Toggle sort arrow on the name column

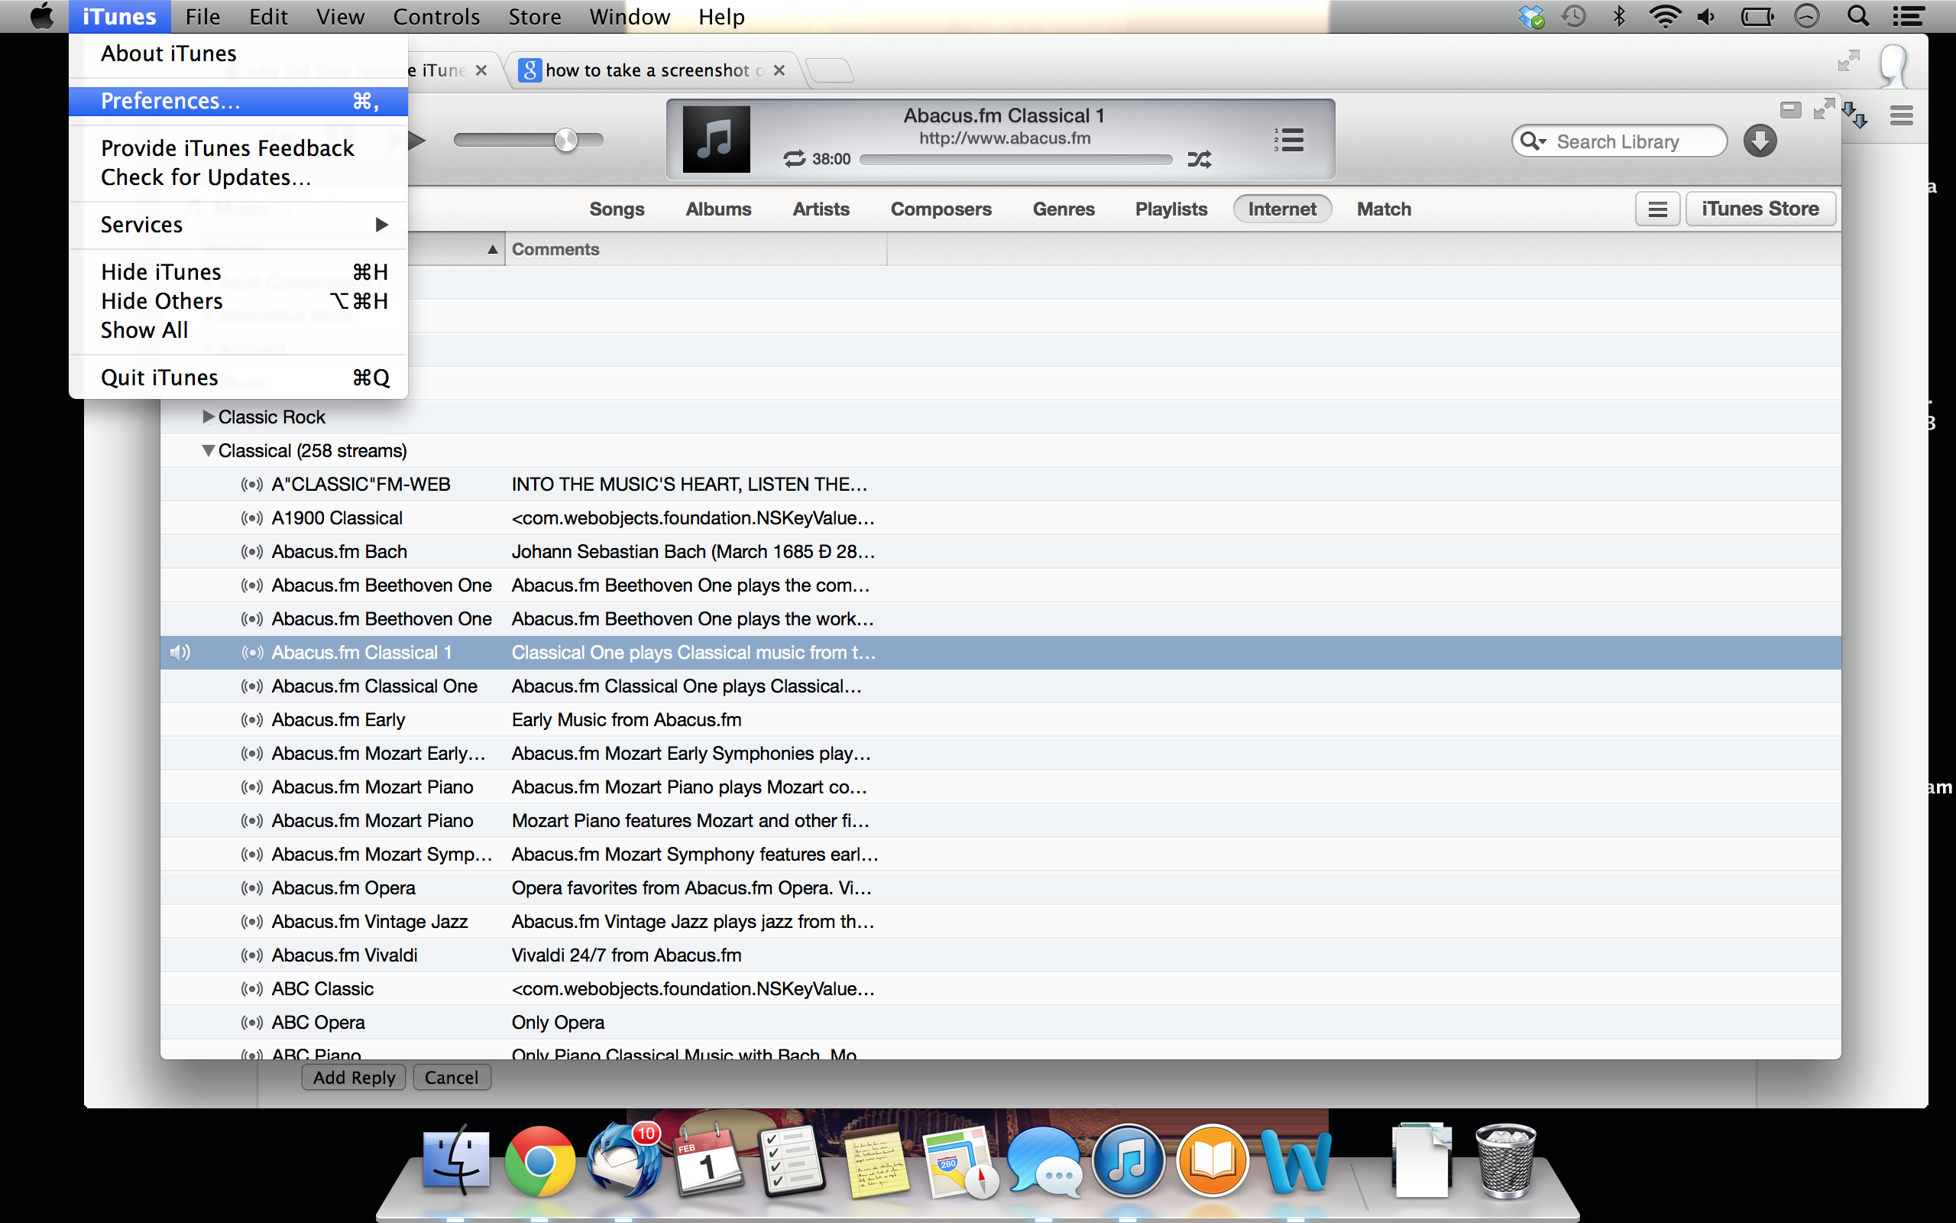pos(491,250)
